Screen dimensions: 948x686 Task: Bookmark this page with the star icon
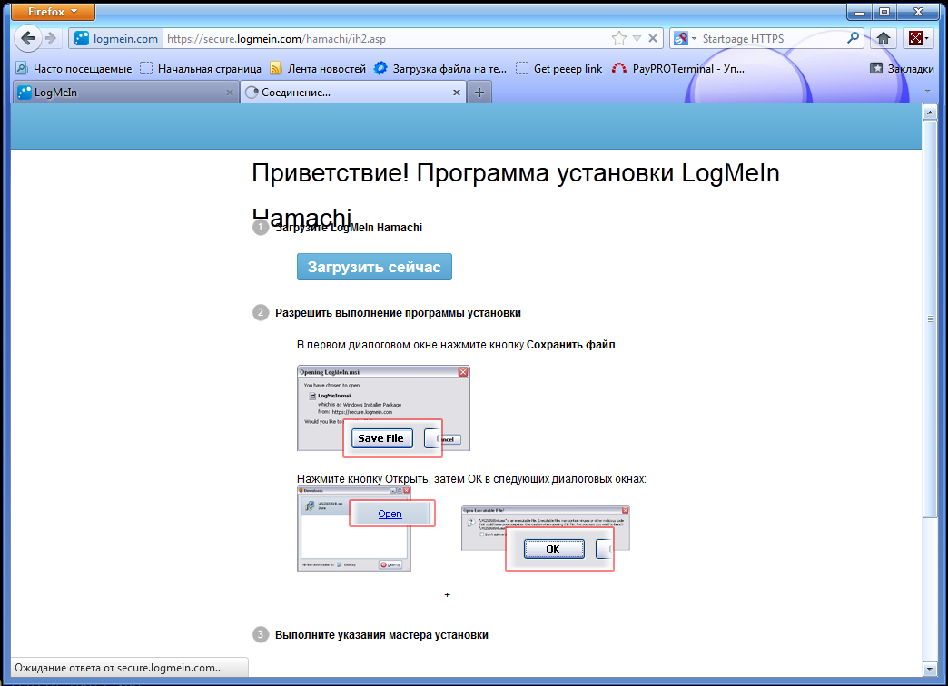[619, 38]
